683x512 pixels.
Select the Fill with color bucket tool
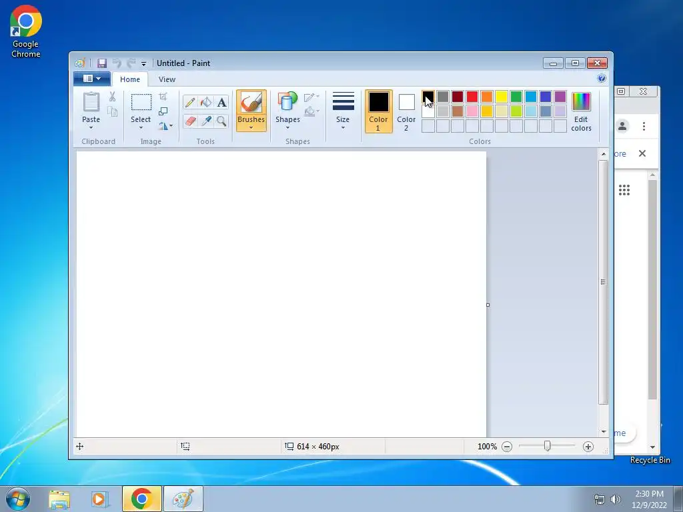click(205, 102)
